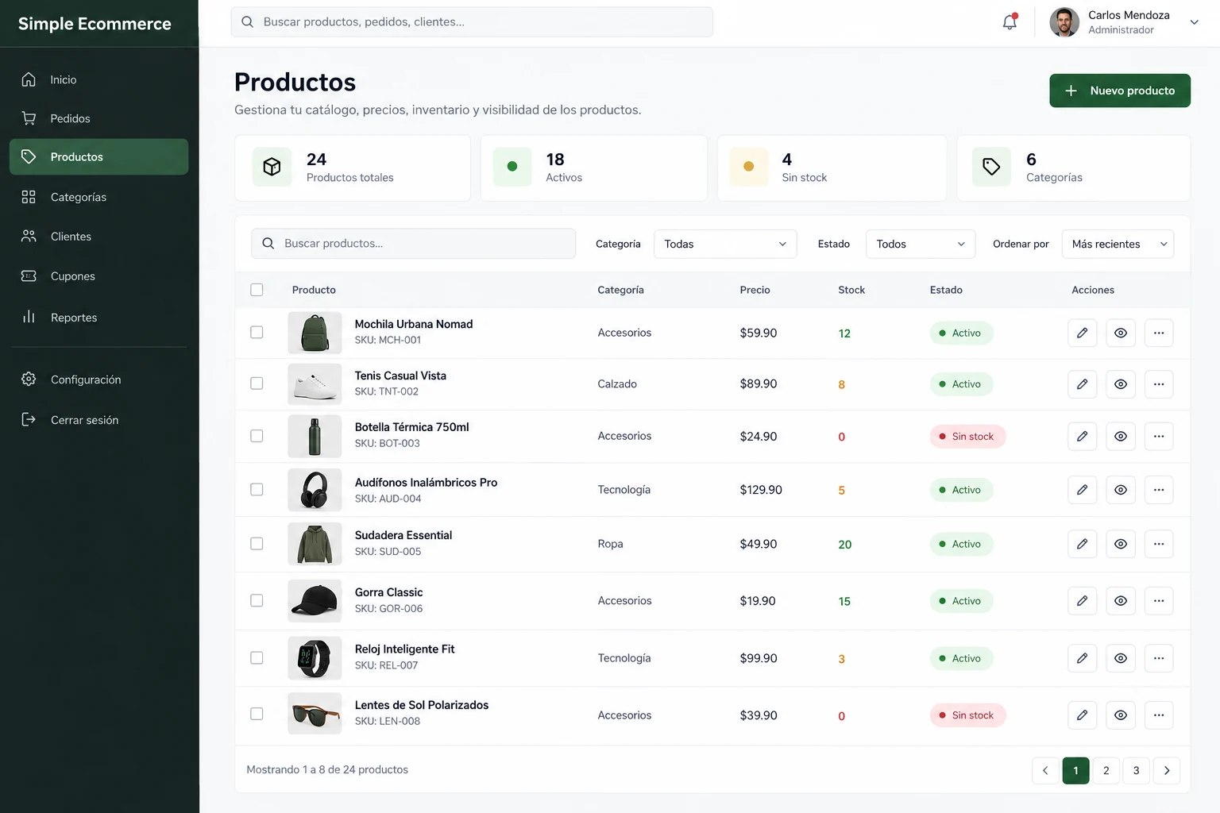Image resolution: width=1220 pixels, height=813 pixels.
Task: Go to next page with right chevron
Action: click(1167, 770)
